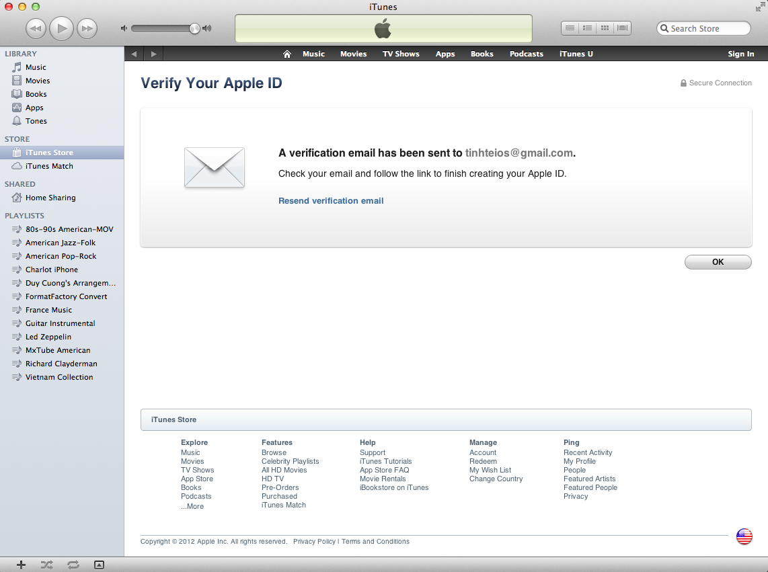The width and height of the screenshot is (768, 572).
Task: Open the iTunes U store tab
Action: pyautogui.click(x=576, y=54)
